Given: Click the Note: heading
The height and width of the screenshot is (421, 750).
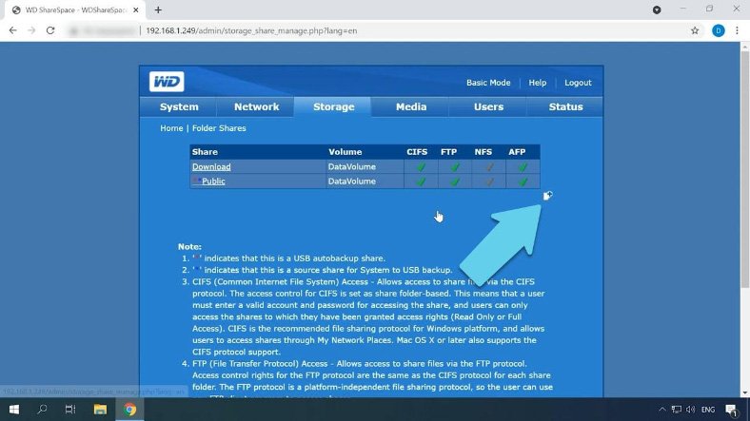Looking at the screenshot, I should coord(189,246).
